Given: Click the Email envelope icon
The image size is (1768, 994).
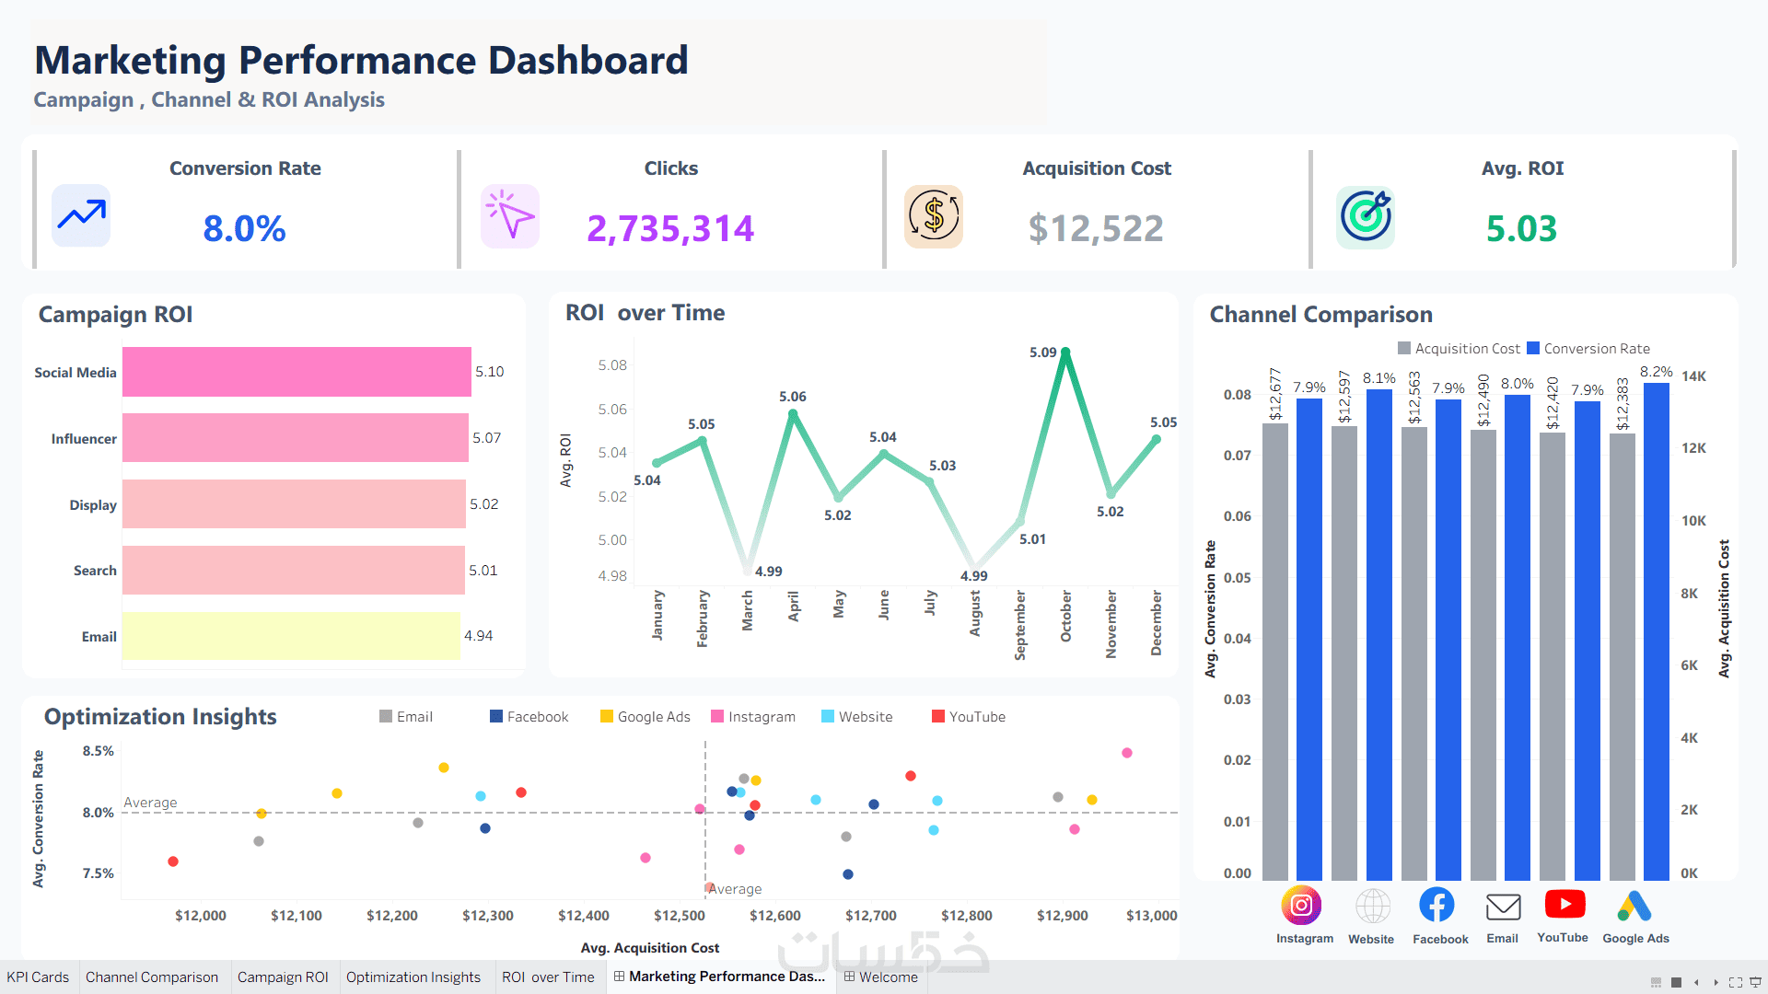Looking at the screenshot, I should click(1503, 907).
